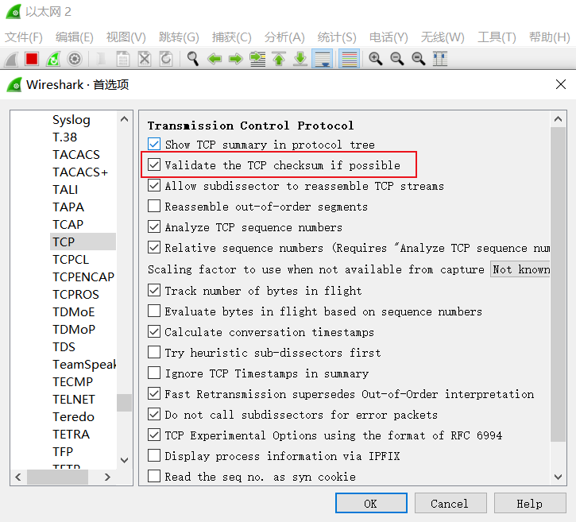The width and height of the screenshot is (576, 522).
Task: Click the Cancel button
Action: point(450,503)
